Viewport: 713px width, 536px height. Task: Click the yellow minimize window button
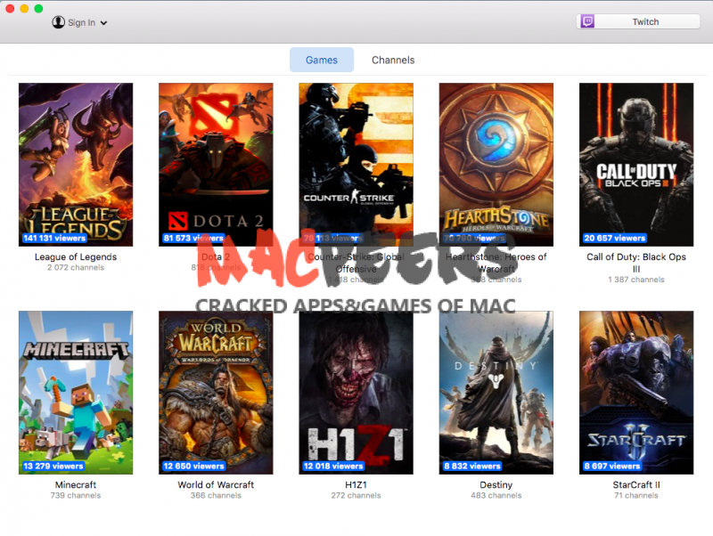pyautogui.click(x=24, y=8)
